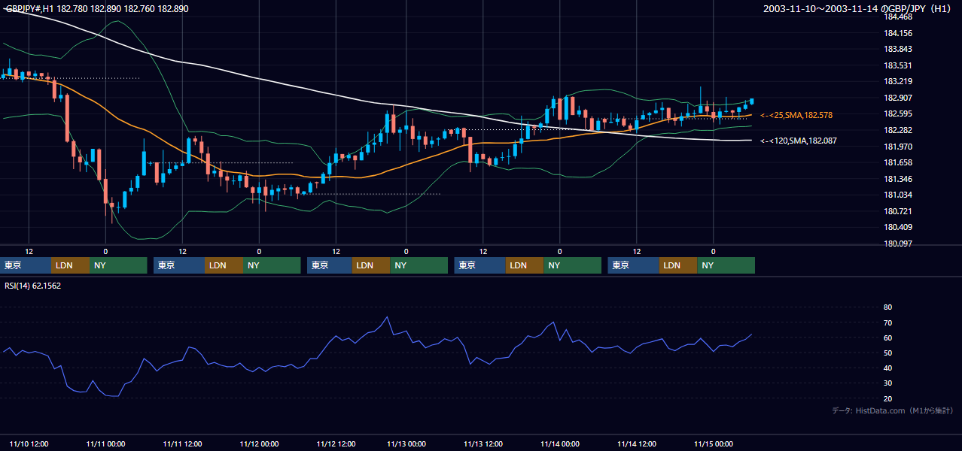This screenshot has height=451, width=962.
Task: Click price axis label 184.156
Action: click(899, 33)
